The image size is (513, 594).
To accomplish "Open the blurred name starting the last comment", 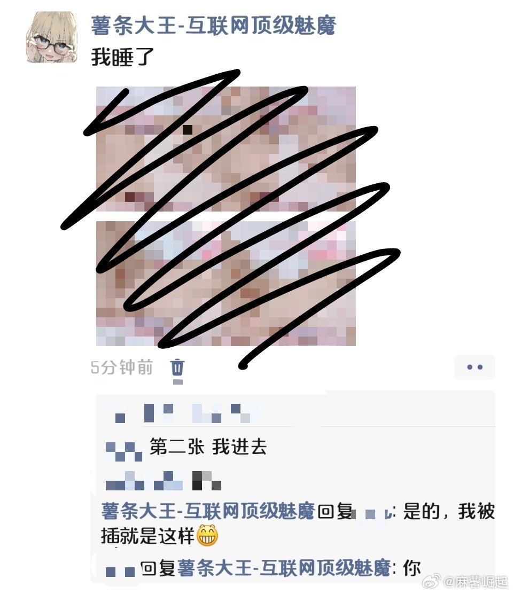I will [120, 571].
